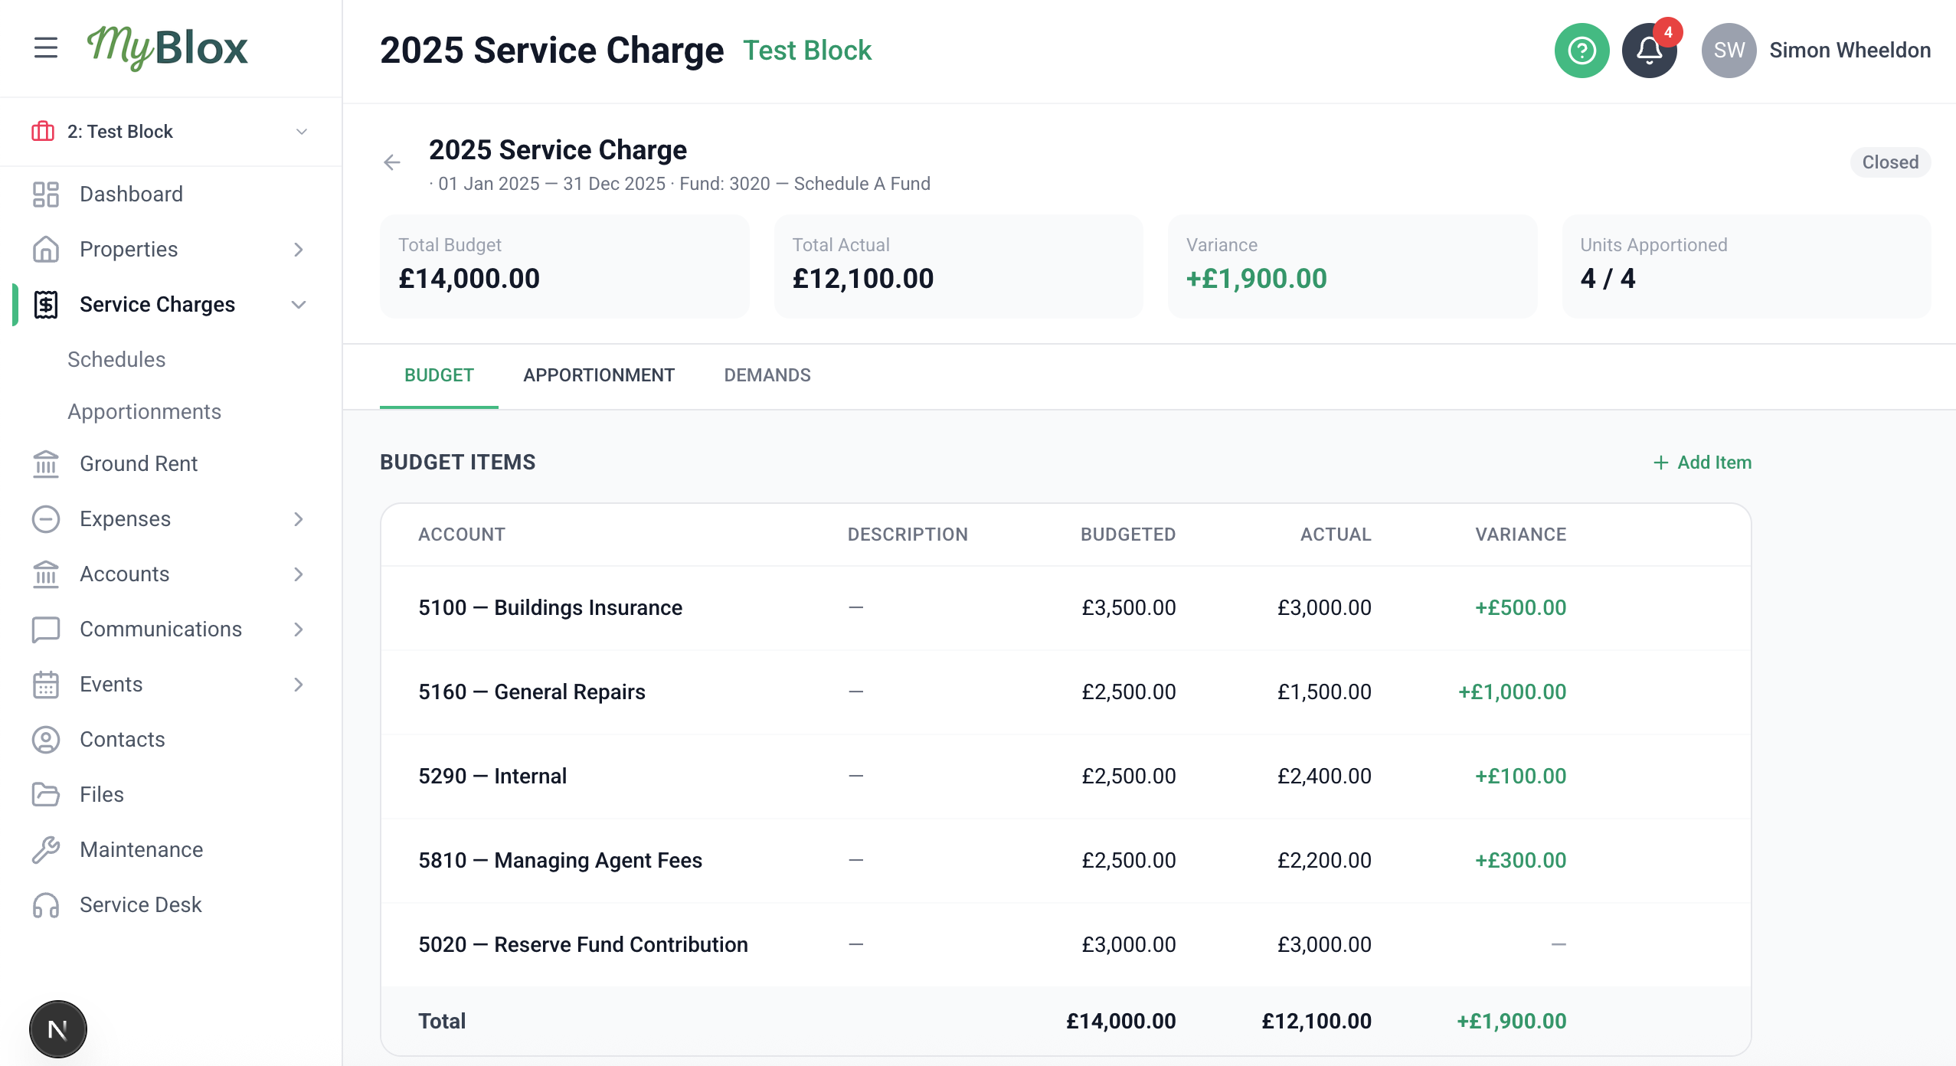The height and width of the screenshot is (1066, 1956).
Task: Select Ground Rent in the sidebar
Action: (138, 463)
